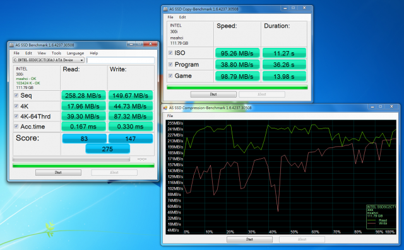The image size is (404, 250).
Task: Open File menu in AS SSD Benchmark
Action: 16,53
